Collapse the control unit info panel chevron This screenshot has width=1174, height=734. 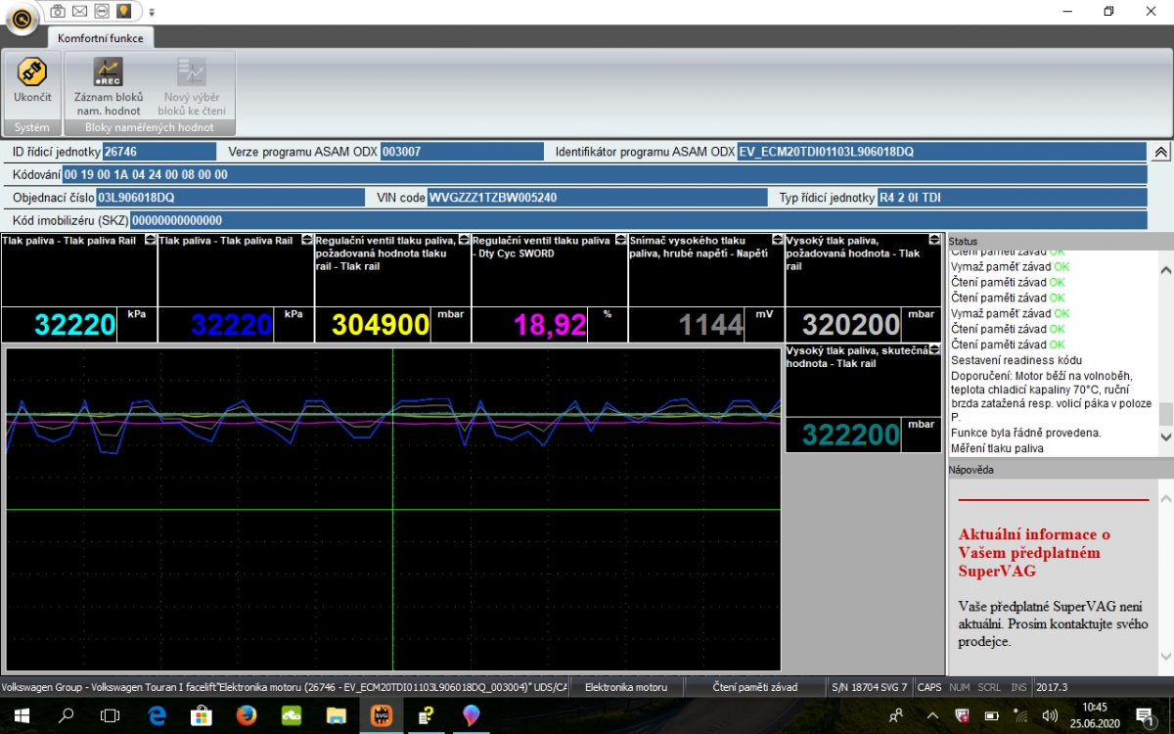(x=1160, y=152)
